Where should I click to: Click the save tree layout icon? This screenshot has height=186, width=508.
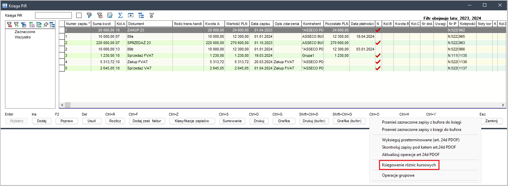[32, 24]
